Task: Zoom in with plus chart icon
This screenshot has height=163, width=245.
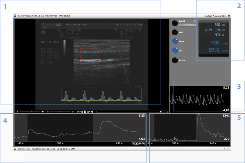Action: click(x=140, y=144)
